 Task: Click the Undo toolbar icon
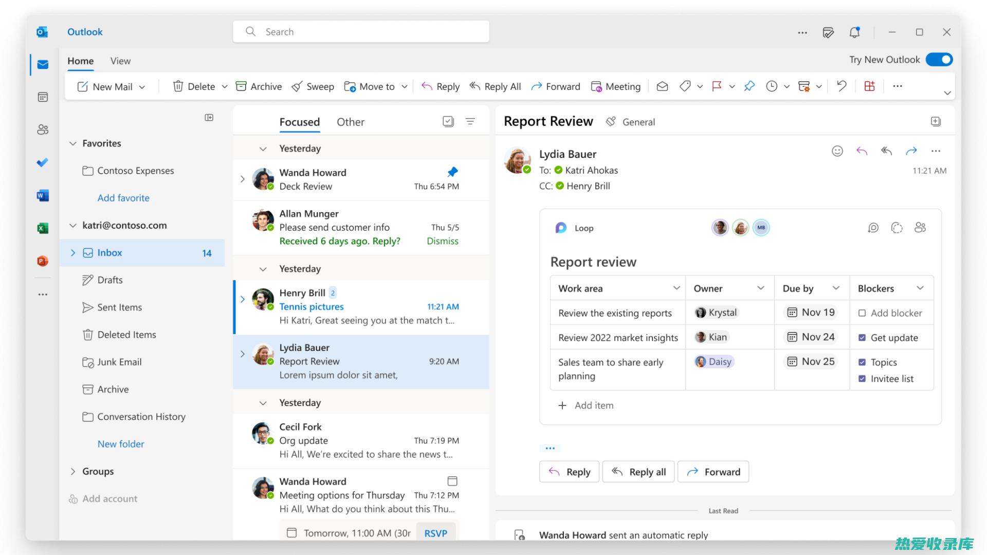click(842, 86)
